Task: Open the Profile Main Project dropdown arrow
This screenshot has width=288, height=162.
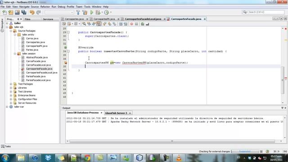Action: pyautogui.click(x=111, y=13)
